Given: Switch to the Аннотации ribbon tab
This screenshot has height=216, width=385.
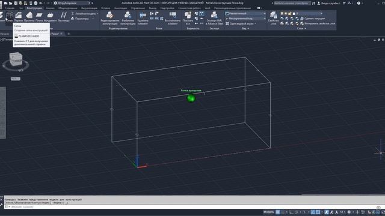Looking at the screenshot, I should 120,8.
